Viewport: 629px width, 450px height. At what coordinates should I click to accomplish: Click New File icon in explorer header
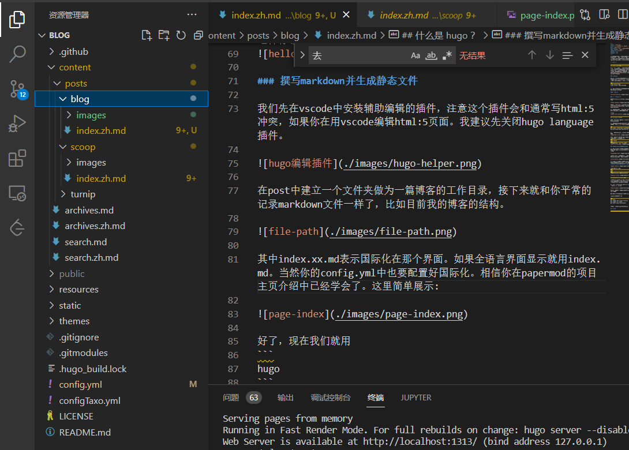(147, 35)
